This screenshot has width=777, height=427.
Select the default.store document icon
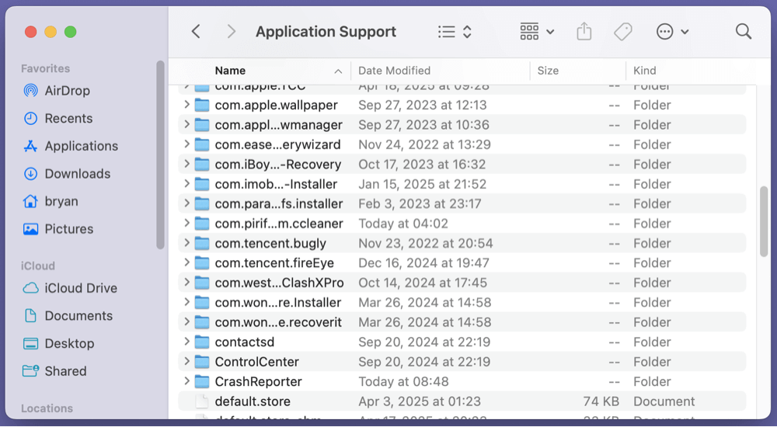pyautogui.click(x=202, y=401)
